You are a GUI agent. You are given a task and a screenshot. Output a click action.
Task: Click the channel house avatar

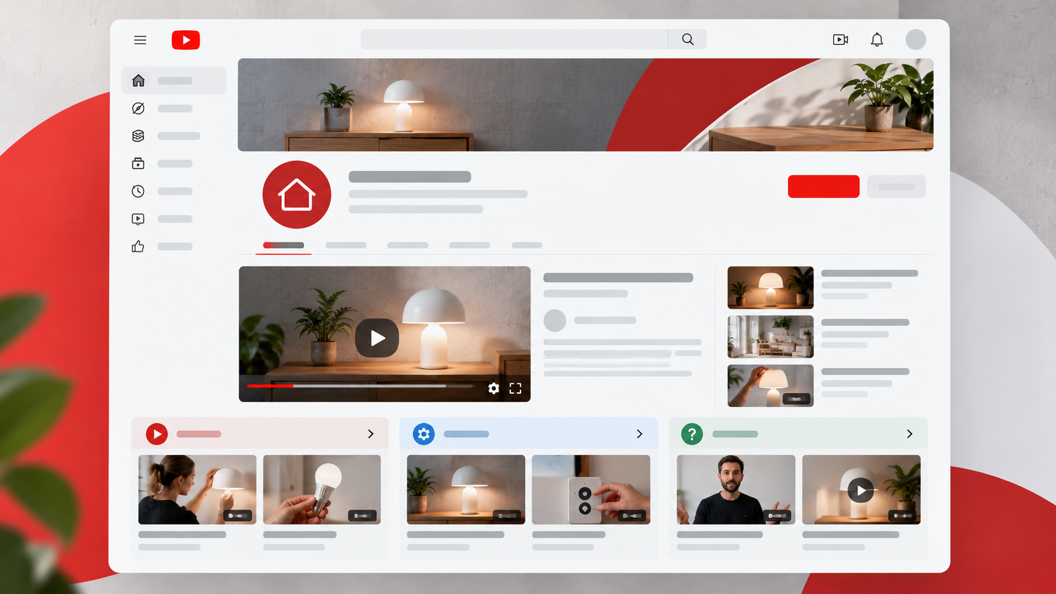297,194
